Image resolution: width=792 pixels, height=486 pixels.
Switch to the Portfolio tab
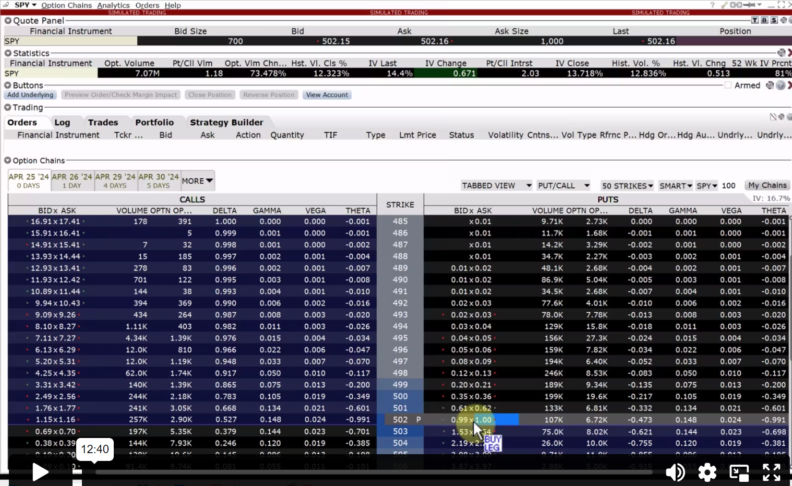[x=154, y=122]
